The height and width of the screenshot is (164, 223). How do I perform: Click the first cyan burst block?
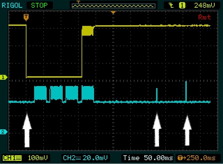40,93
